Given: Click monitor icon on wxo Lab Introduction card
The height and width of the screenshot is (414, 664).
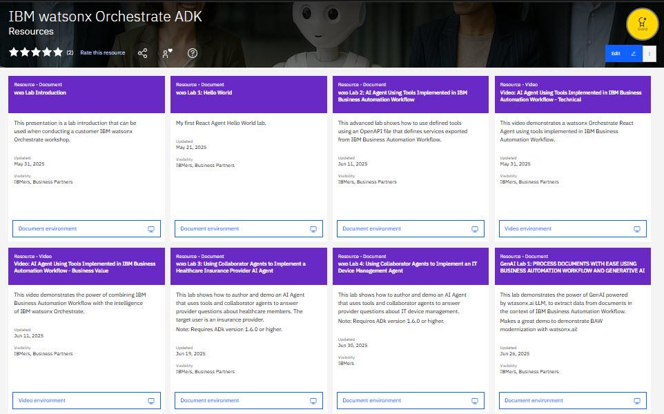Looking at the screenshot, I should [151, 229].
